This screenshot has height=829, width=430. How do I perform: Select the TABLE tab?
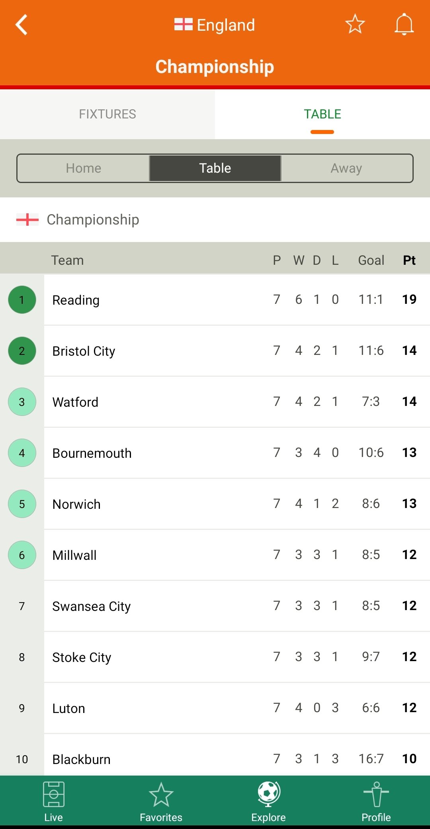click(322, 114)
